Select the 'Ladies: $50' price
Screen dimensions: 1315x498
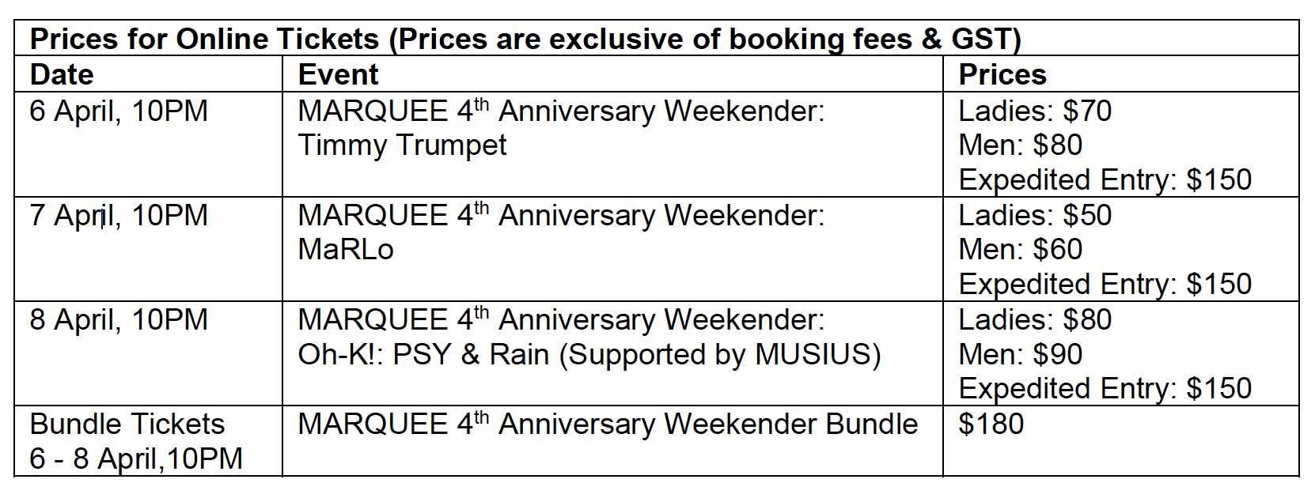click(1034, 216)
